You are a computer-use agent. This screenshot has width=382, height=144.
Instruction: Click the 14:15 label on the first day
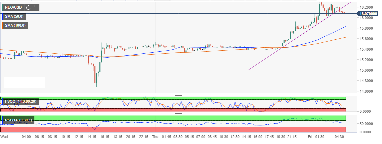(x=91, y=137)
